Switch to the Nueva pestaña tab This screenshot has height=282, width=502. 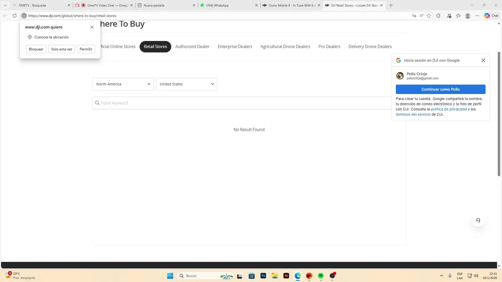pos(167,5)
